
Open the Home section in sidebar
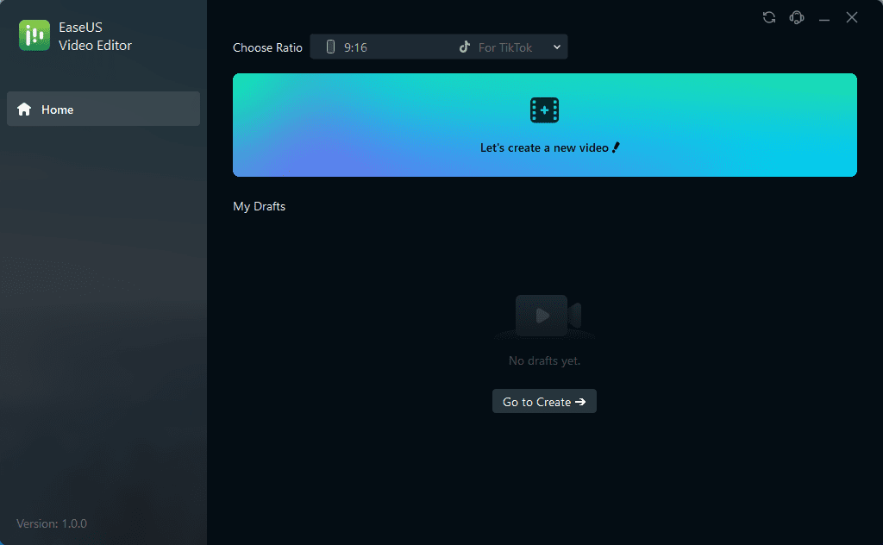[103, 109]
